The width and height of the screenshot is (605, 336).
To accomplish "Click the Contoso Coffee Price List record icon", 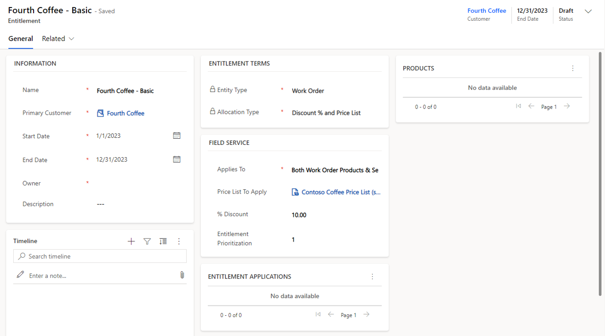I will point(295,192).
